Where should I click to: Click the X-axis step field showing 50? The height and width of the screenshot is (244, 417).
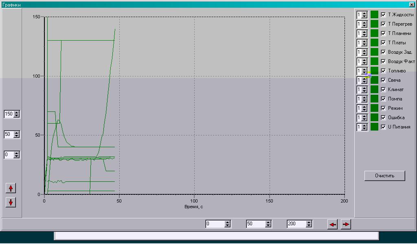[256, 224]
